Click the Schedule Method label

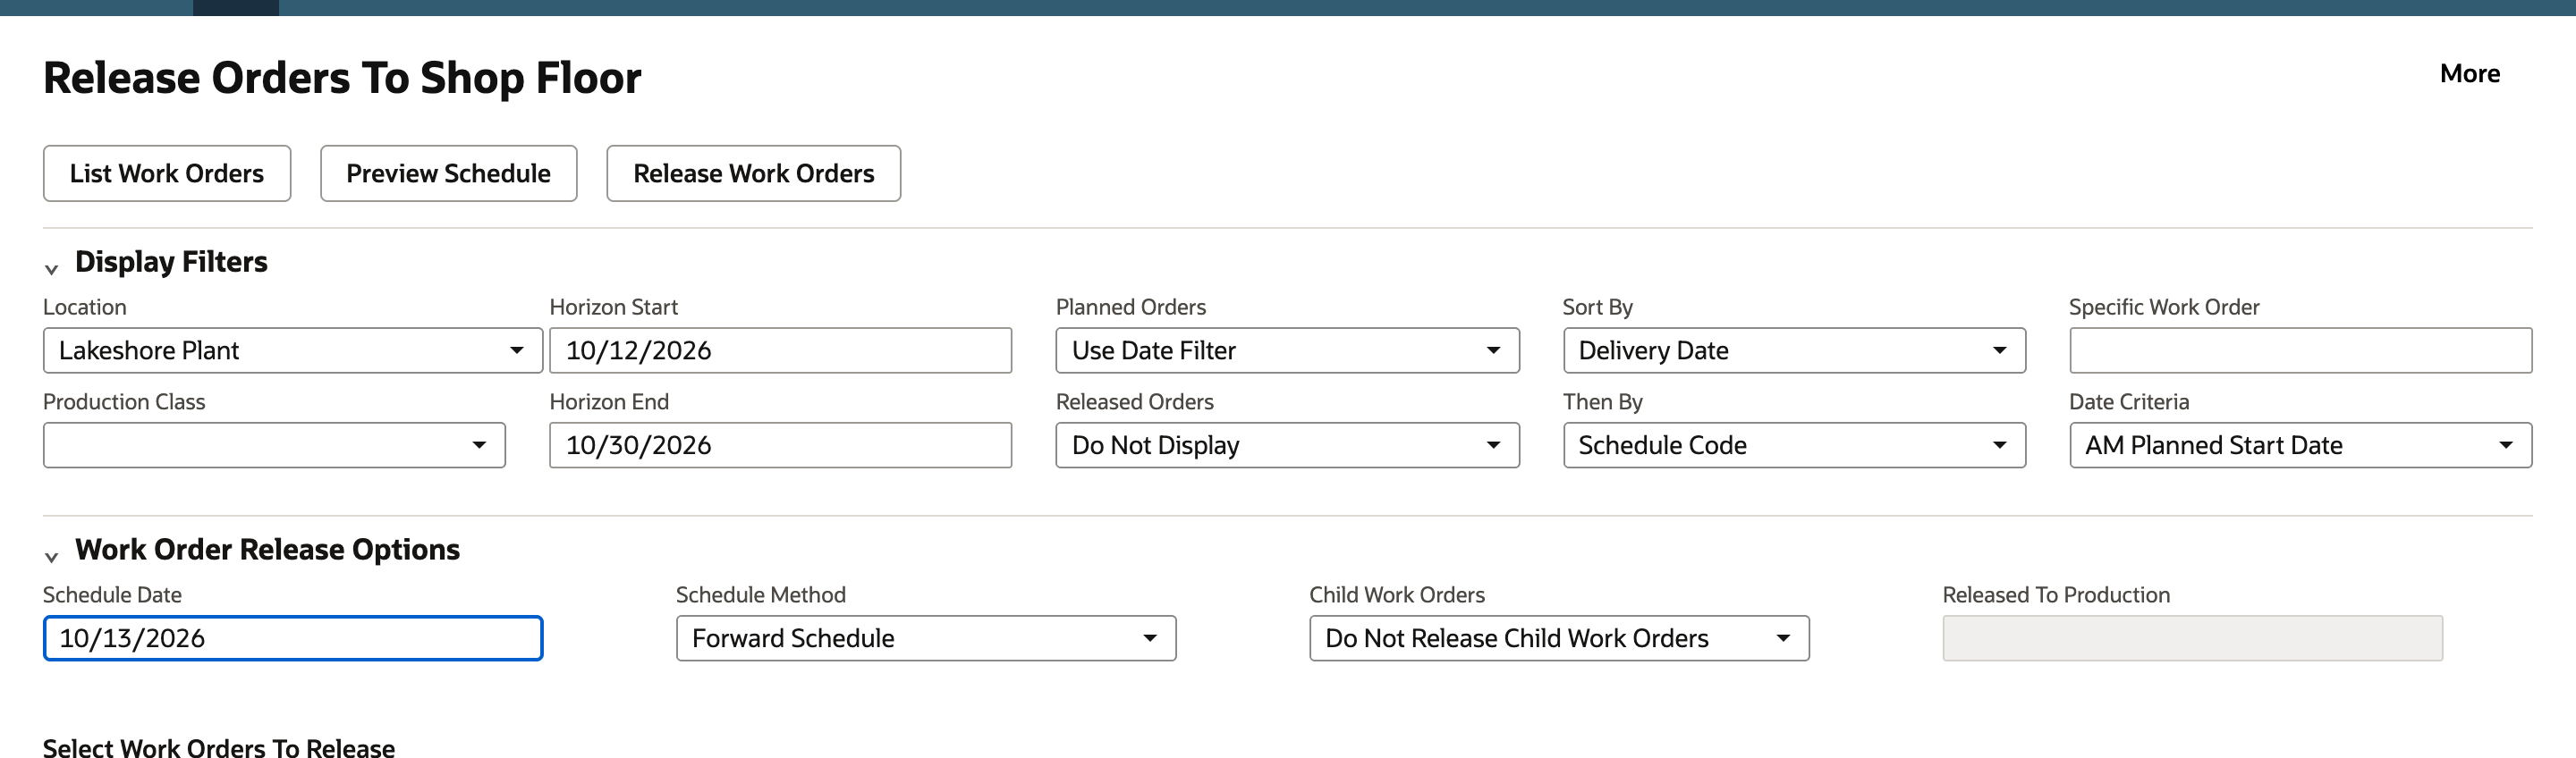[x=761, y=595]
